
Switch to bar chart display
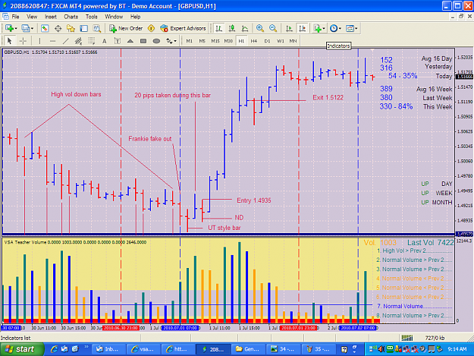click(x=218, y=28)
